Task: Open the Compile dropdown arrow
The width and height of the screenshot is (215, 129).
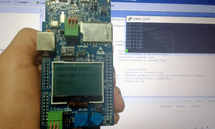Action: tap(31, 3)
